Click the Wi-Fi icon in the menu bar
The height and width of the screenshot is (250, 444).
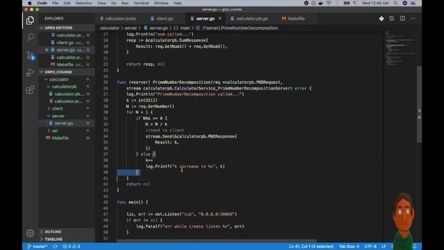[329, 3]
